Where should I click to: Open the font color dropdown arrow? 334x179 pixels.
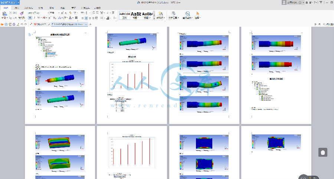point(73,17)
